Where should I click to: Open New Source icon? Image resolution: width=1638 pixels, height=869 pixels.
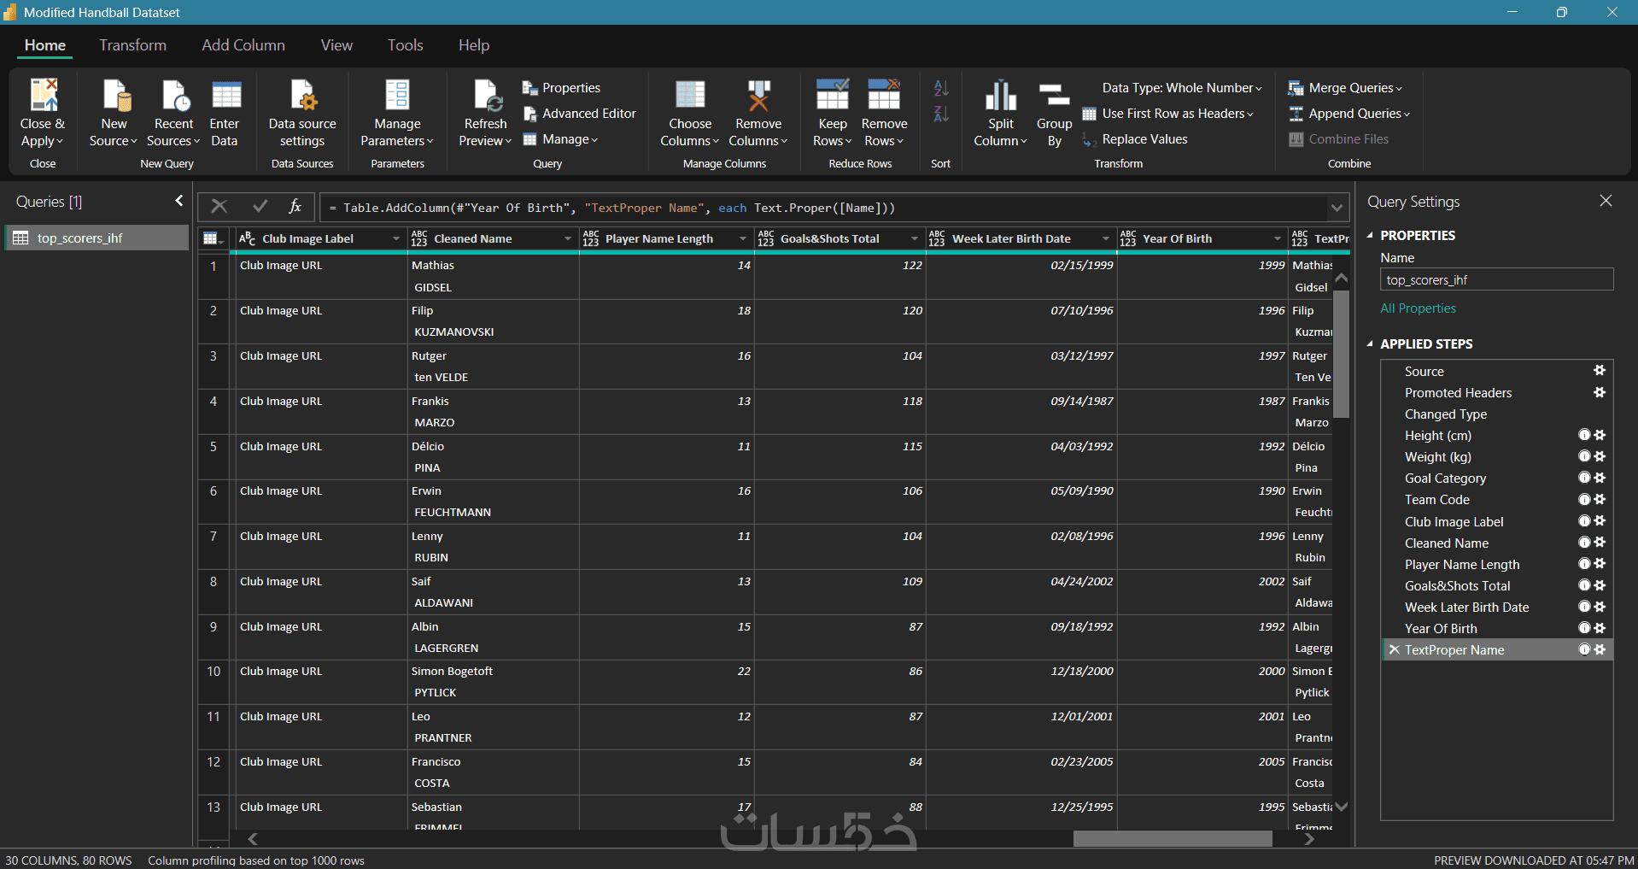(x=115, y=95)
